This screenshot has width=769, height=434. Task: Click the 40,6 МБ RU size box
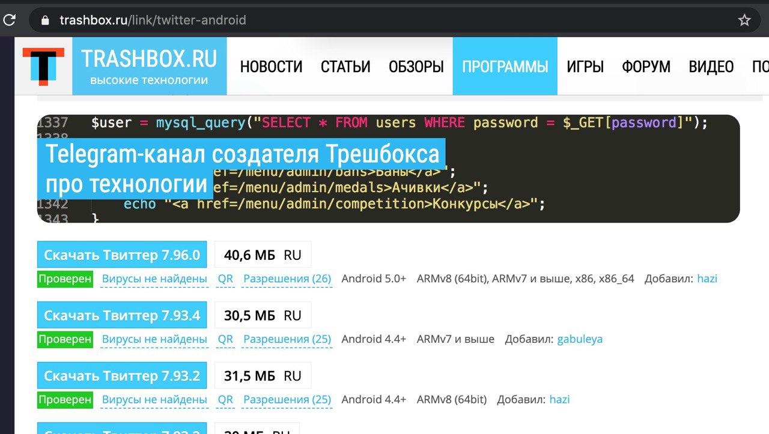(263, 255)
